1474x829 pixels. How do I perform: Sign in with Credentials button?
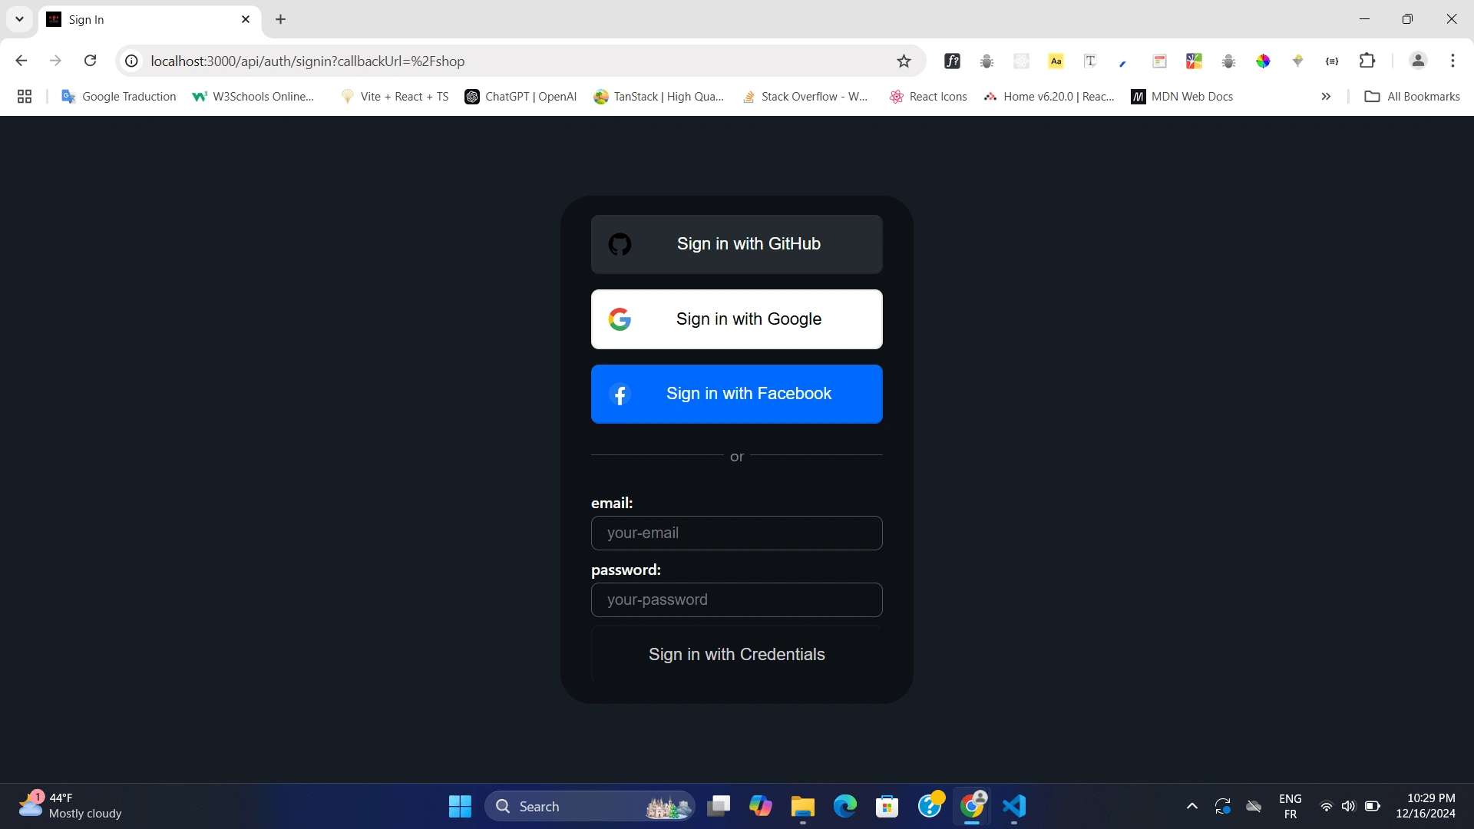click(x=737, y=655)
